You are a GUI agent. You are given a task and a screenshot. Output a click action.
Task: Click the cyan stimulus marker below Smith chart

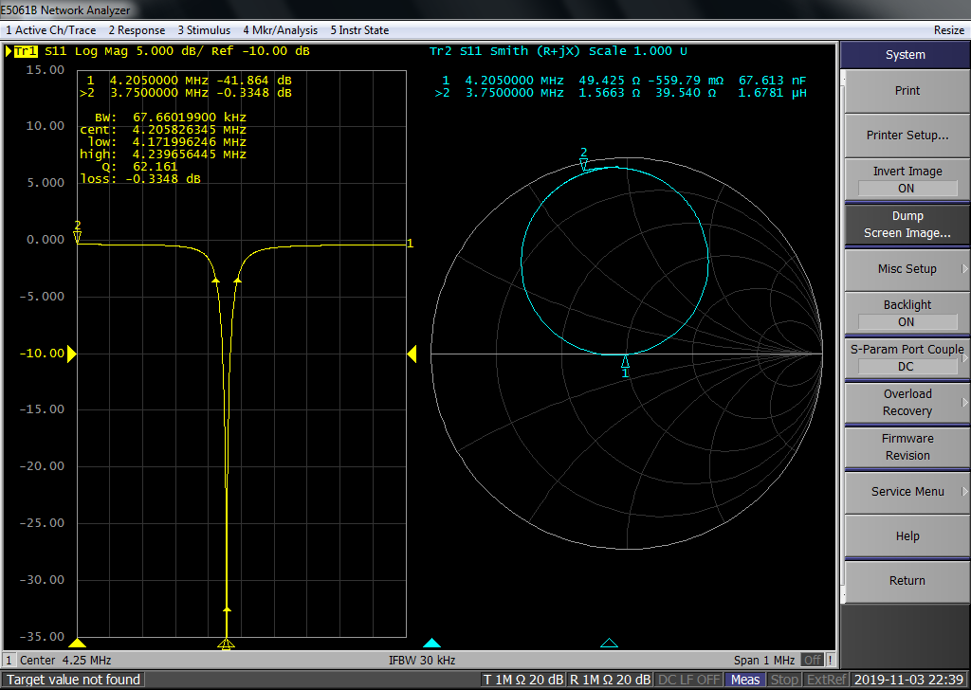click(431, 644)
